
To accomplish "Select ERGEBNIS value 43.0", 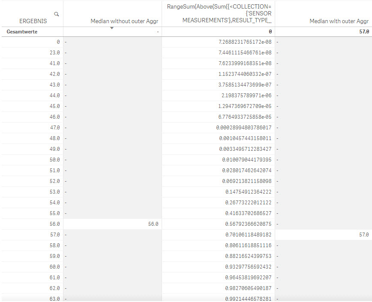I will [x=55, y=85].
